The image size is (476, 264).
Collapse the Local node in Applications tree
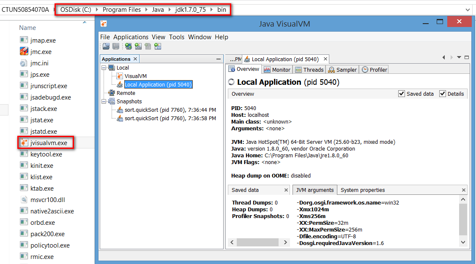point(104,68)
